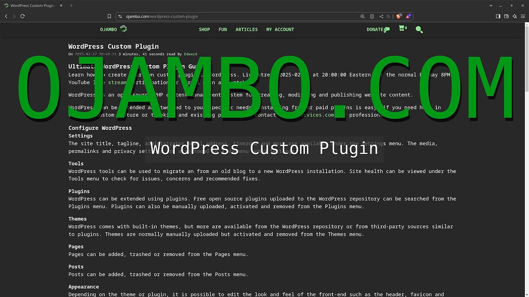Open the Brave Wallet
The height and width of the screenshot is (297, 529).
506,16
